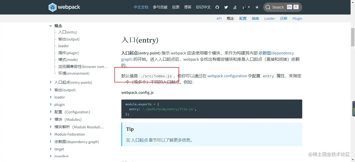Open the Stack Overflow icon link
The width and height of the screenshot is (355, 162).
(x=235, y=7)
